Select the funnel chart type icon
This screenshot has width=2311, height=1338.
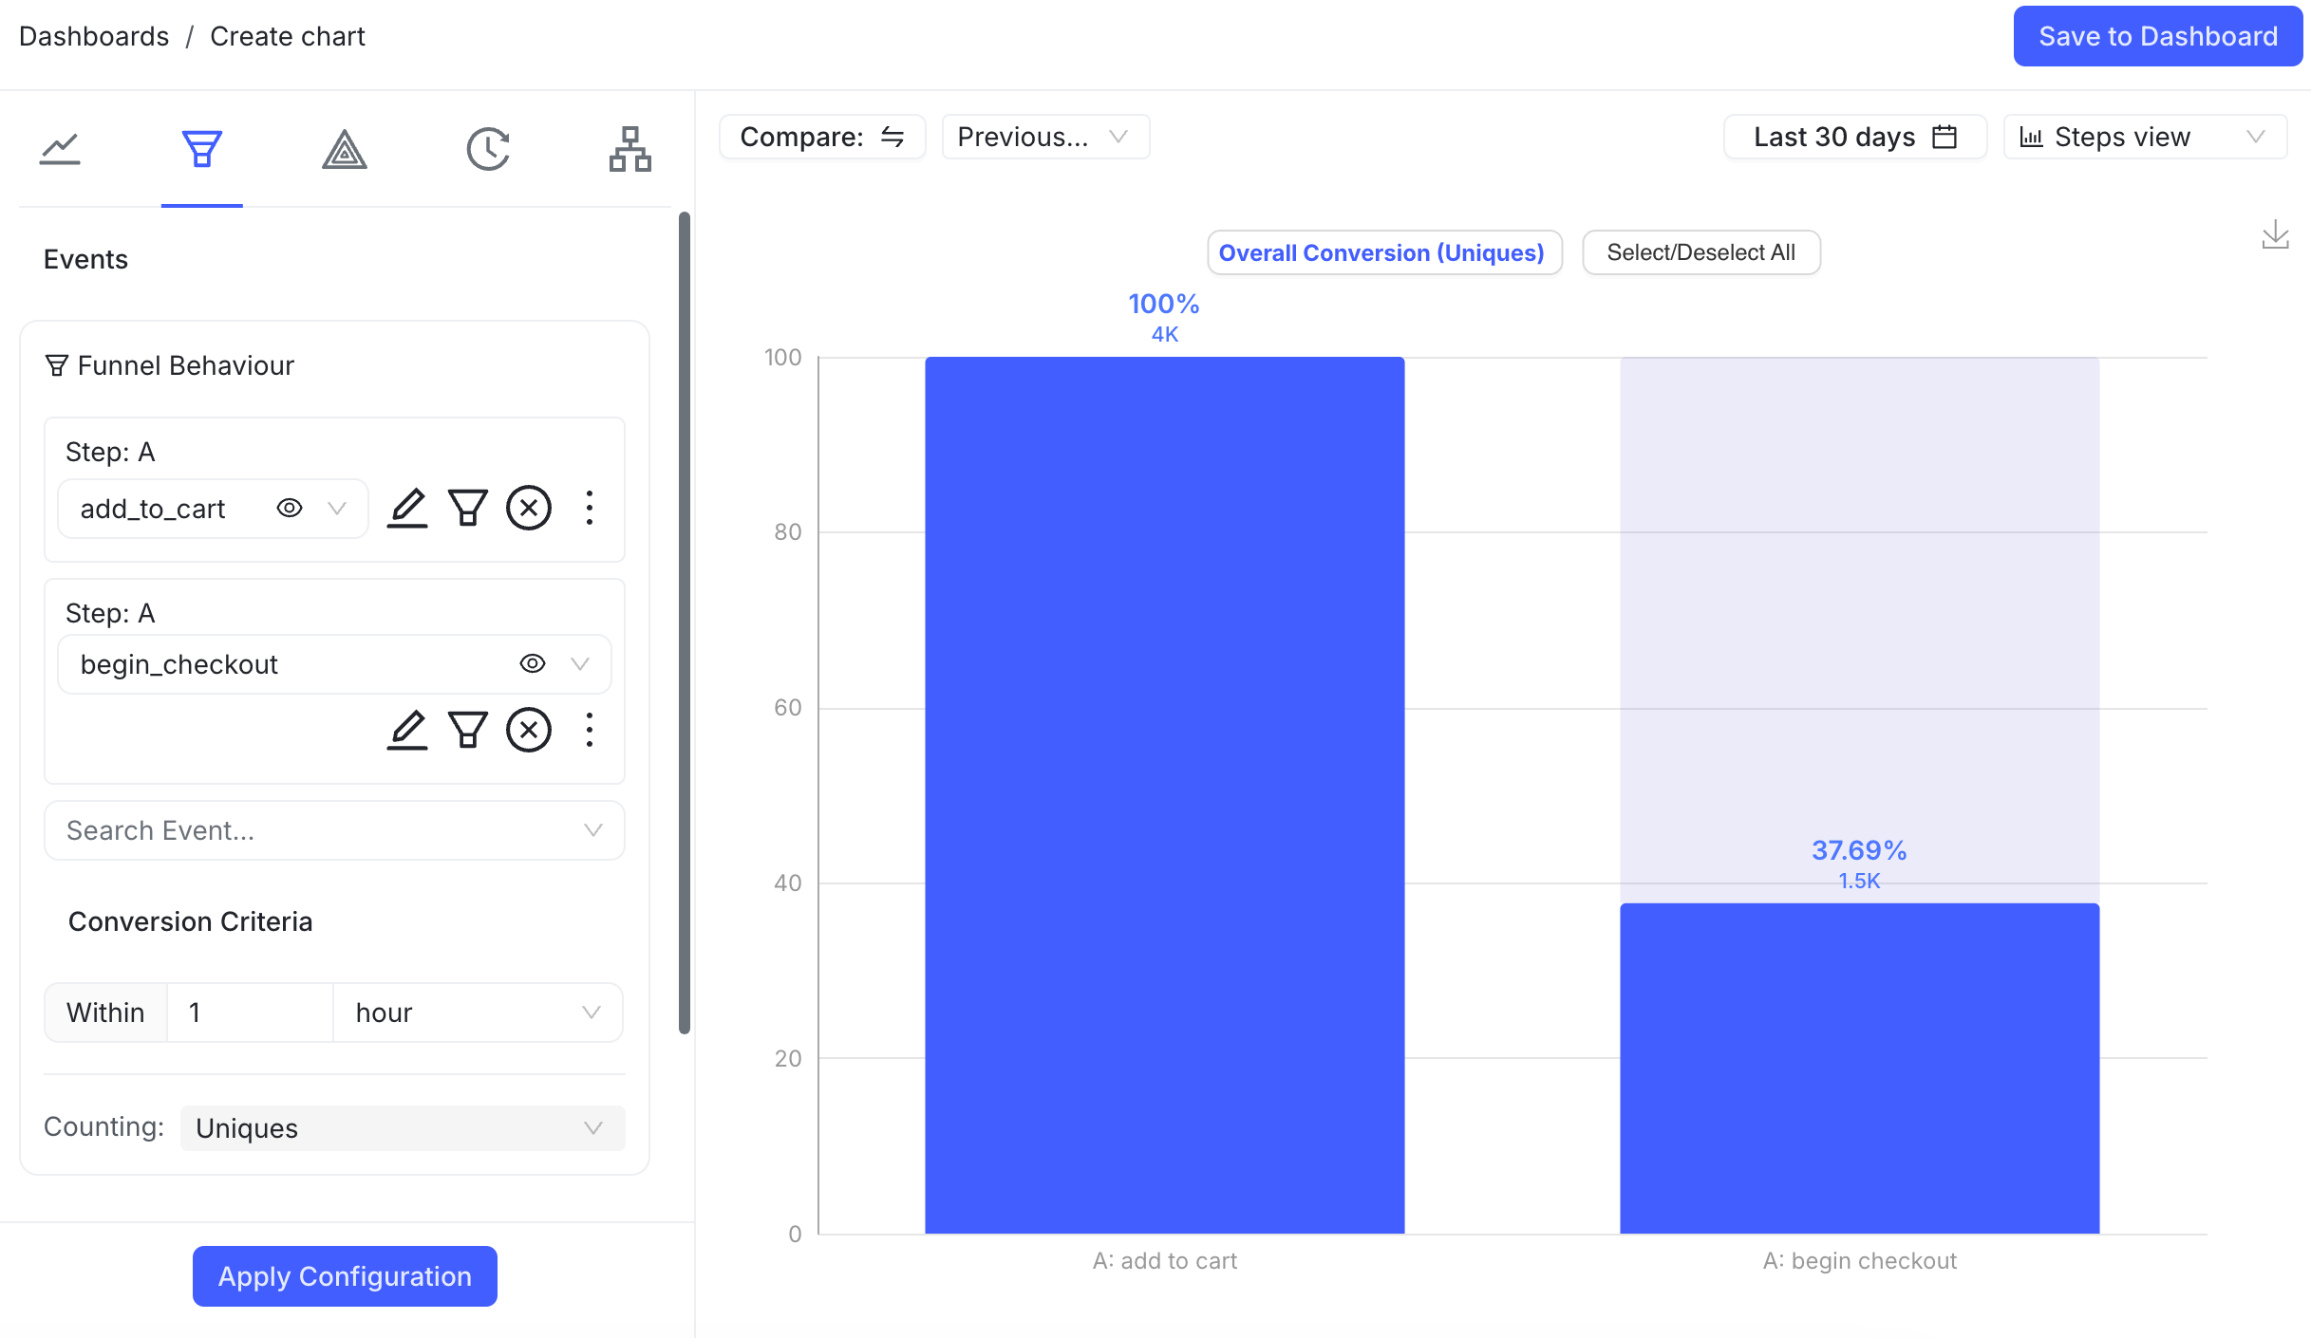pyautogui.click(x=202, y=148)
